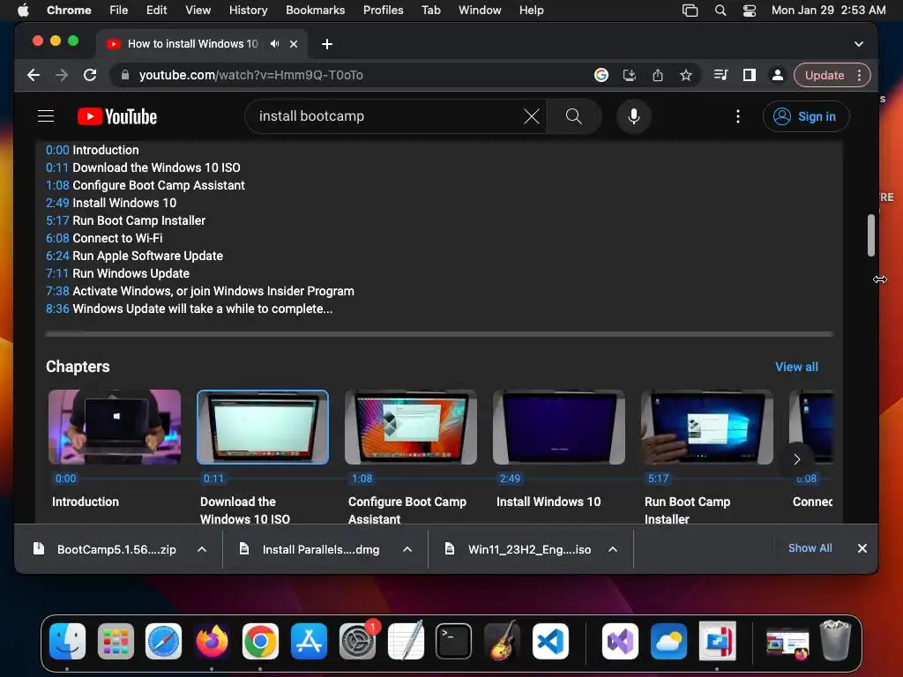903x677 pixels.
Task: Open the History menu
Action: pos(248,10)
